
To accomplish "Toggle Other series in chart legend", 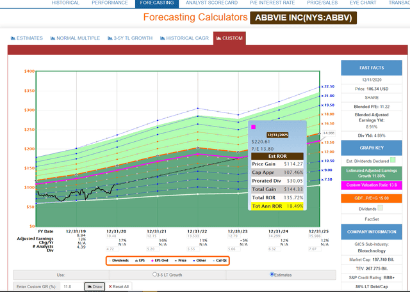I will 199,261.
